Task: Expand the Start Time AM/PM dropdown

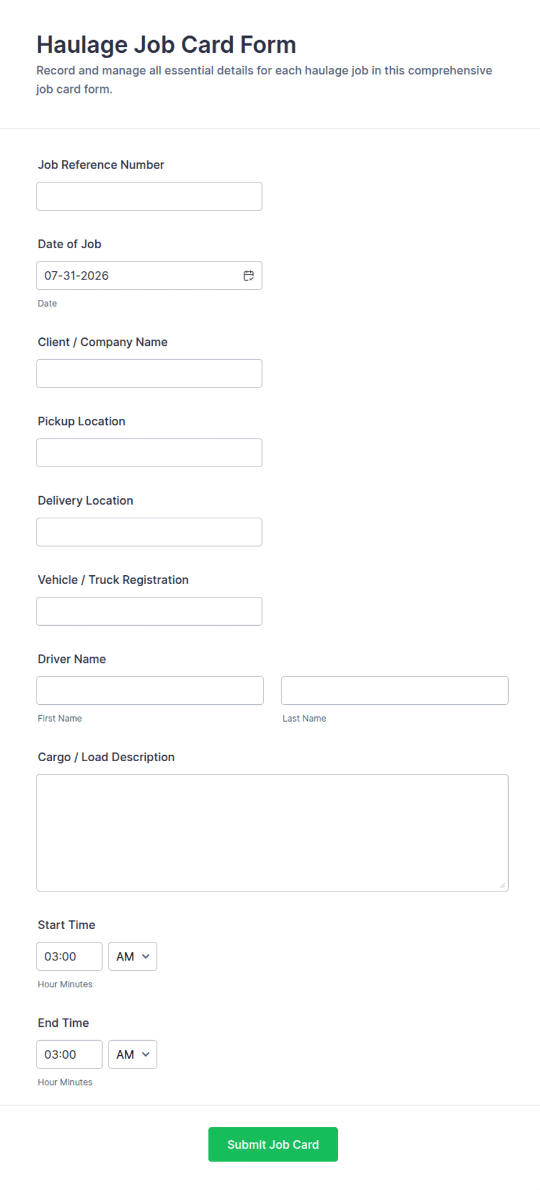Action: click(132, 956)
